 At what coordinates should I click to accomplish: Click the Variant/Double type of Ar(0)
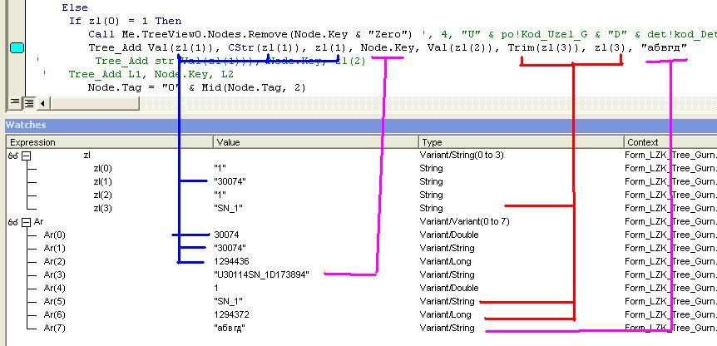point(449,235)
